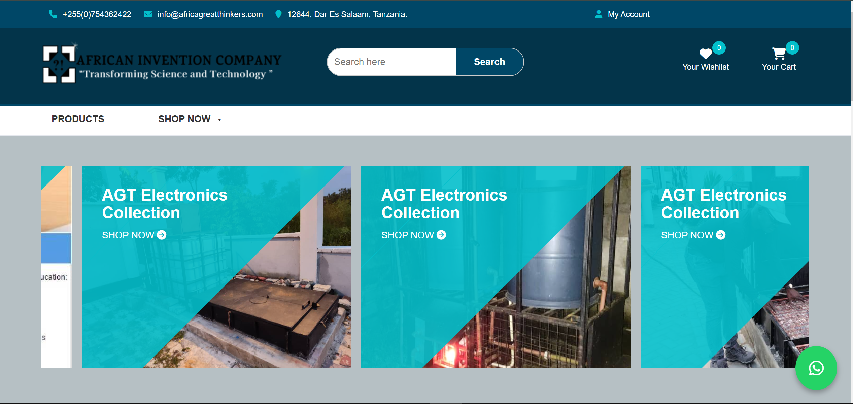Click the cart count badge showing 0

(793, 47)
